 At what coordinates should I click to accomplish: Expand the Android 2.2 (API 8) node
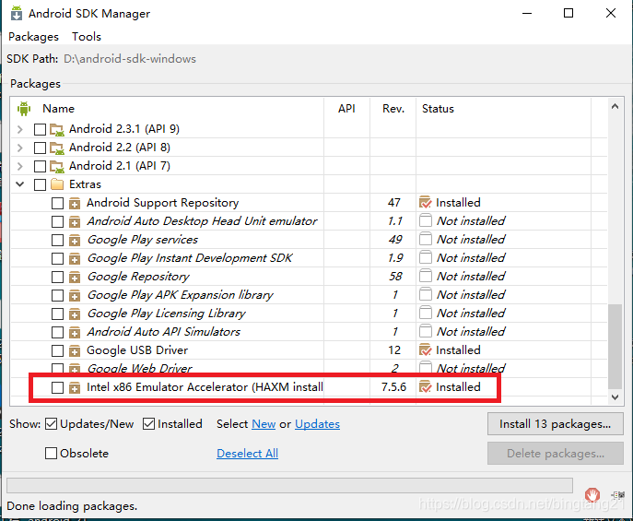(x=19, y=148)
